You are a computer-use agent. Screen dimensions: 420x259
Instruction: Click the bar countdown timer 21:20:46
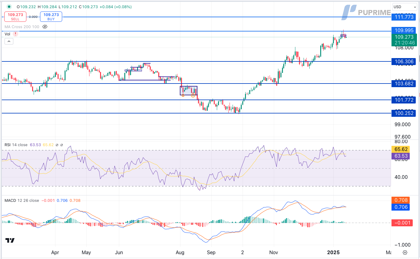click(x=404, y=43)
